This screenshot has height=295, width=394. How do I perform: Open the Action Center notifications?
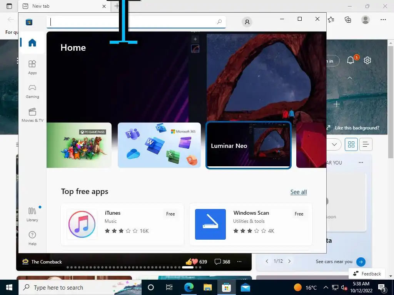pos(382,287)
